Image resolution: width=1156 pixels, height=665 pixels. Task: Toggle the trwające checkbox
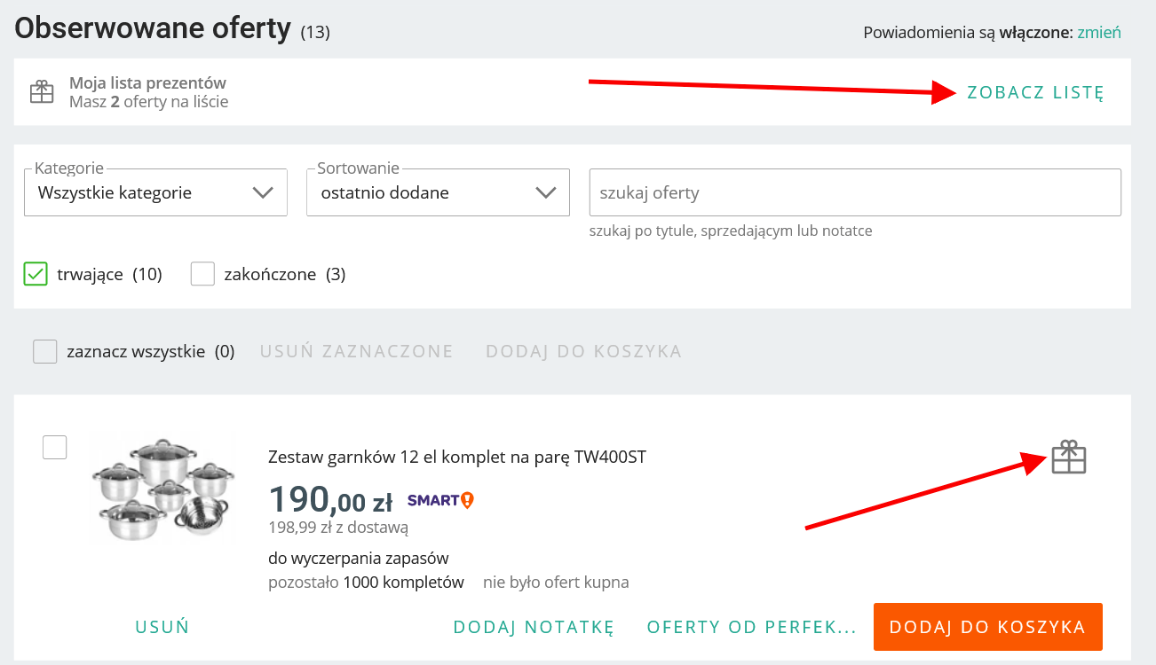pos(36,274)
